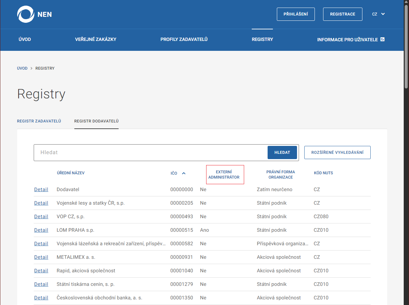The height and width of the screenshot is (305, 409).
Task: Sort table by Úřední název column
Action: click(x=71, y=173)
